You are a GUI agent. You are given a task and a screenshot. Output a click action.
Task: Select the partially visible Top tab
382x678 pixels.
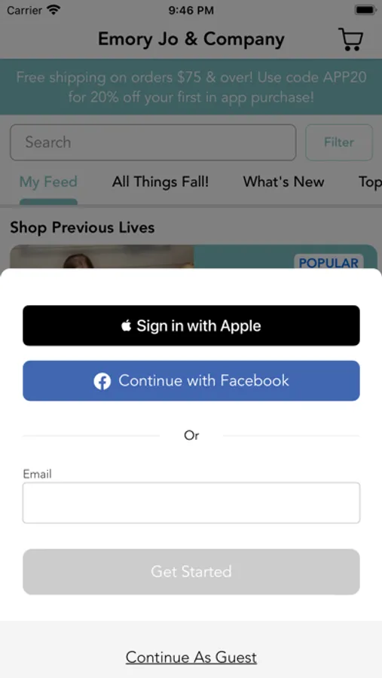coord(370,182)
